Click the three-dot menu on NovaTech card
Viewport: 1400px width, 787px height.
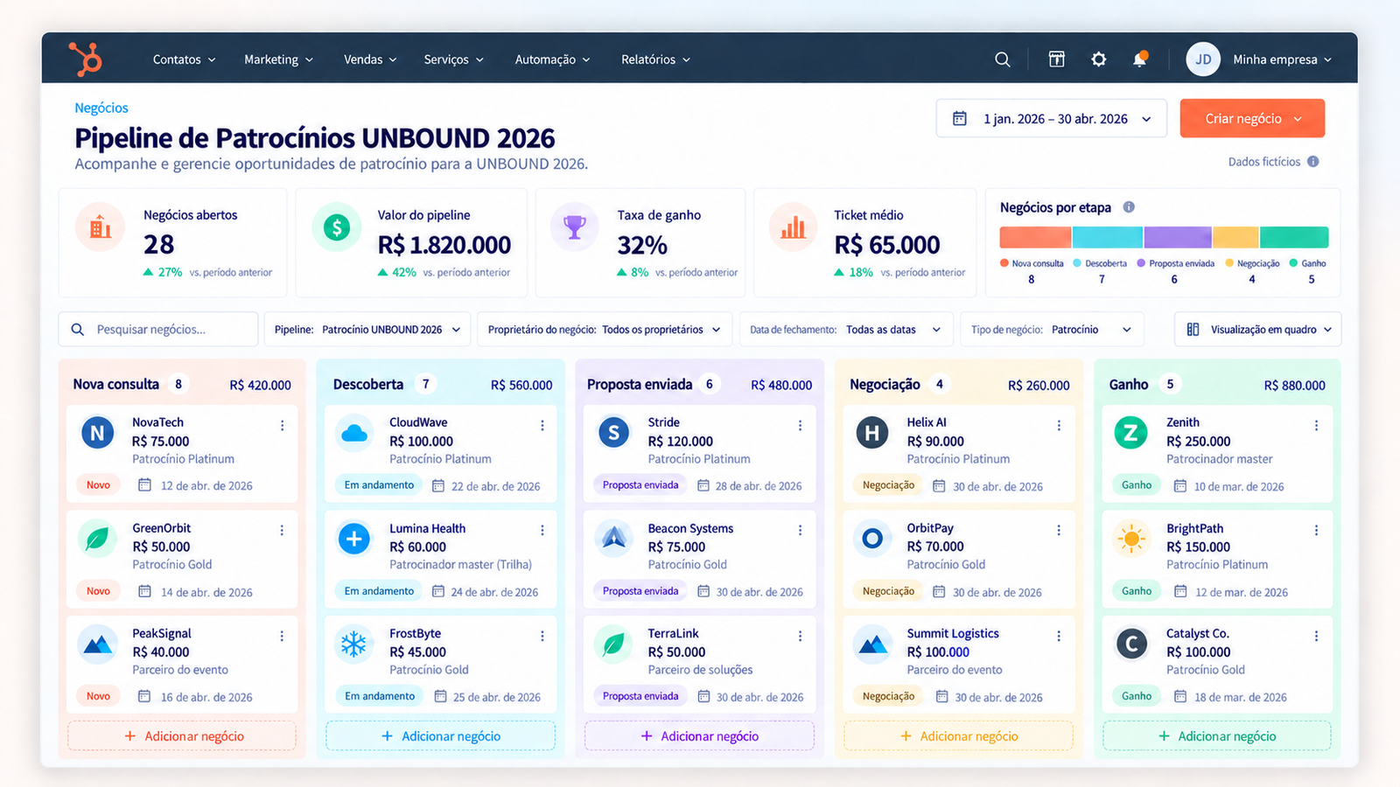pyautogui.click(x=282, y=425)
